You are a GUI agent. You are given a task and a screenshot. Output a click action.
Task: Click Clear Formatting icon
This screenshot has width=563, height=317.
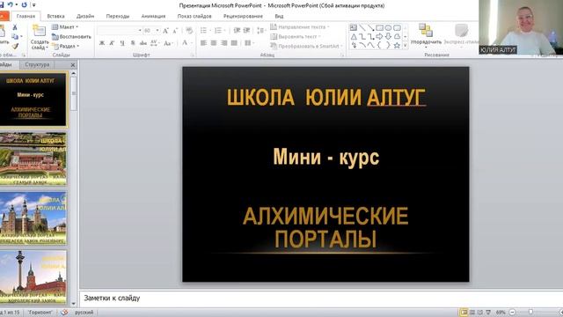click(x=189, y=31)
